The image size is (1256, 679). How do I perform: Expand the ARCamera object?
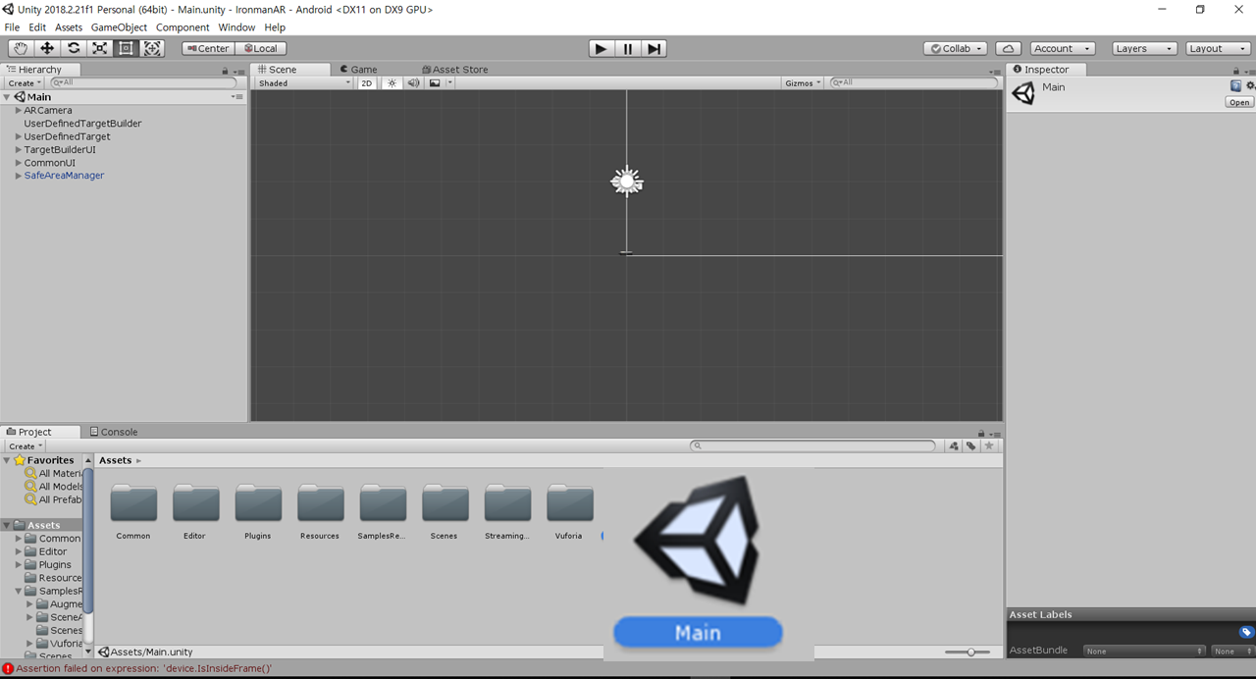pos(18,111)
